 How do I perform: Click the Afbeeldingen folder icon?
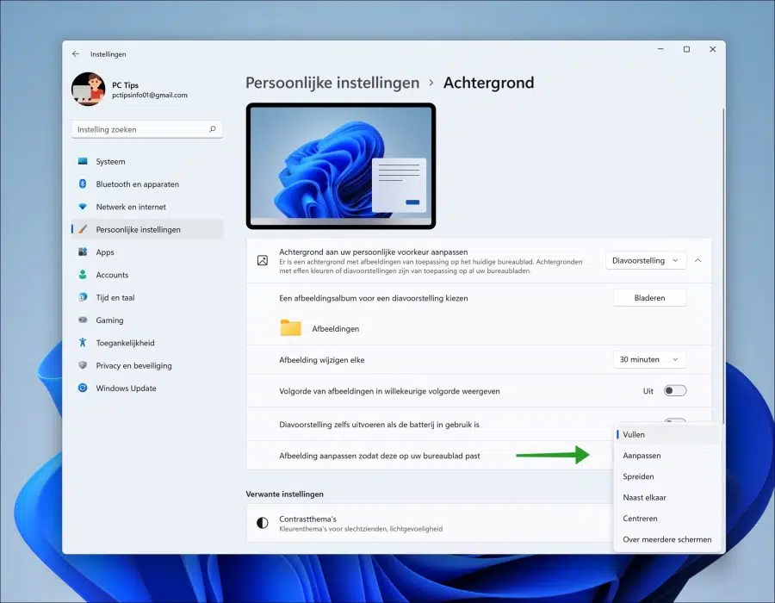point(291,327)
